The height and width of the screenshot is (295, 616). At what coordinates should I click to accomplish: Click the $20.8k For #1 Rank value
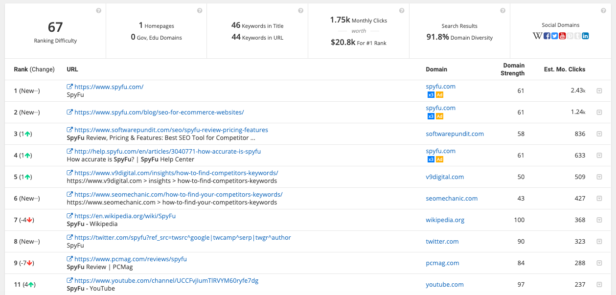coord(359,43)
